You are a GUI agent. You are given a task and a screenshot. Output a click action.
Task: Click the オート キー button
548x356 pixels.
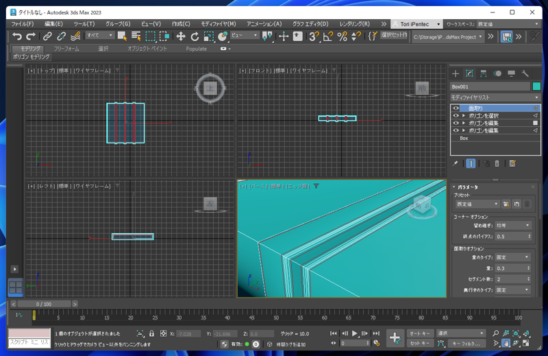tap(420, 333)
